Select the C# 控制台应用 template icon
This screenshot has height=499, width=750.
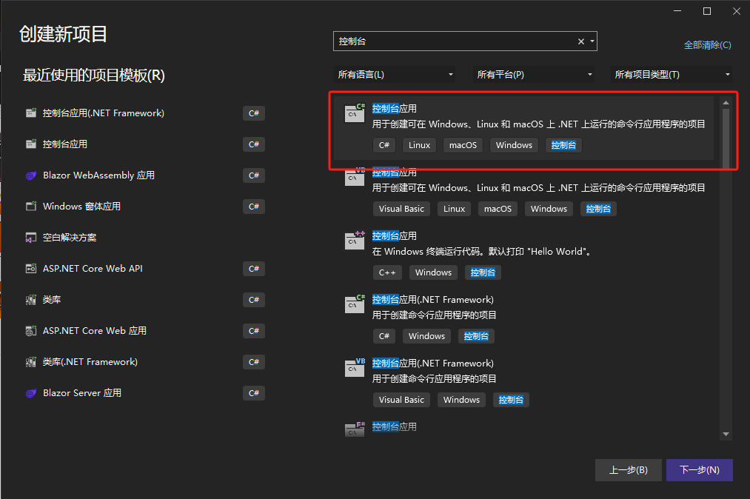coord(354,113)
